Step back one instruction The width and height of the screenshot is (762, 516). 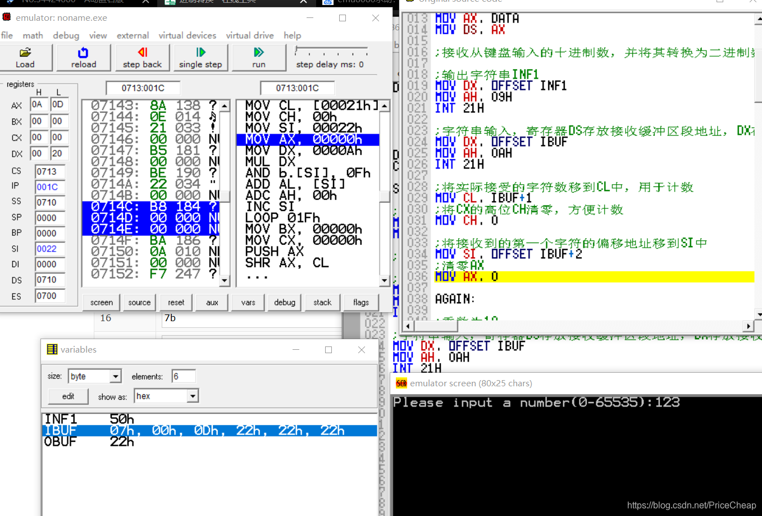coord(142,58)
